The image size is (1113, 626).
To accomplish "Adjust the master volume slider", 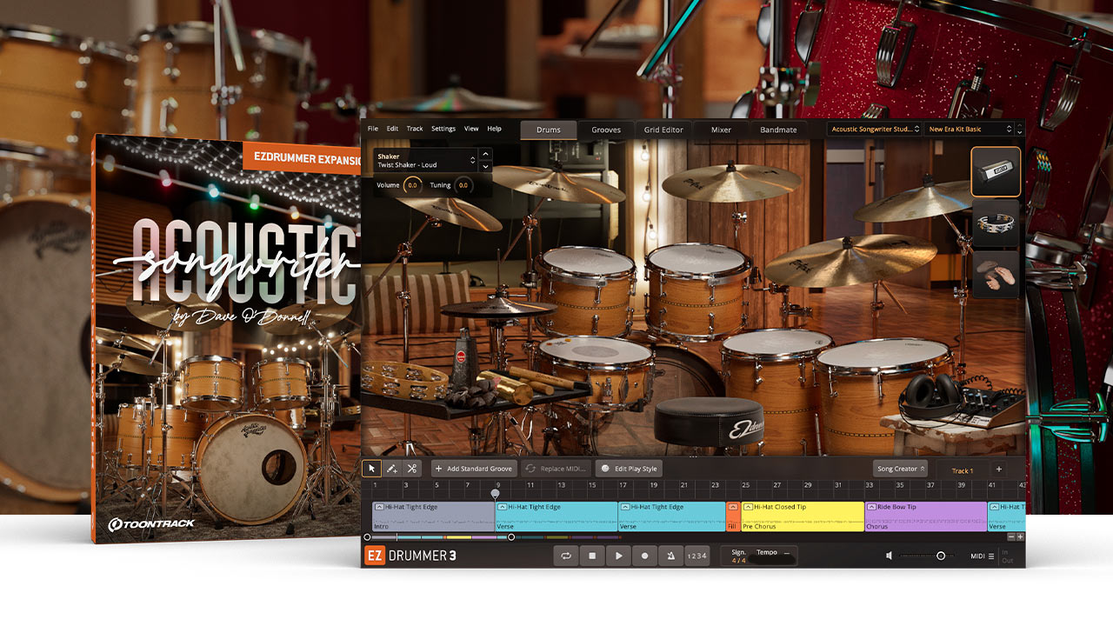I will [x=940, y=556].
